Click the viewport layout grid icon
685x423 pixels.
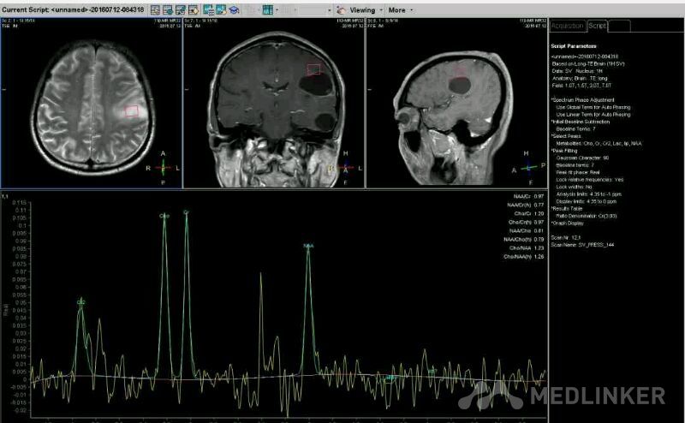(267, 9)
